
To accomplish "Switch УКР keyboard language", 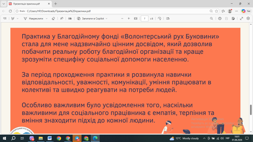I will tap(227, 138).
